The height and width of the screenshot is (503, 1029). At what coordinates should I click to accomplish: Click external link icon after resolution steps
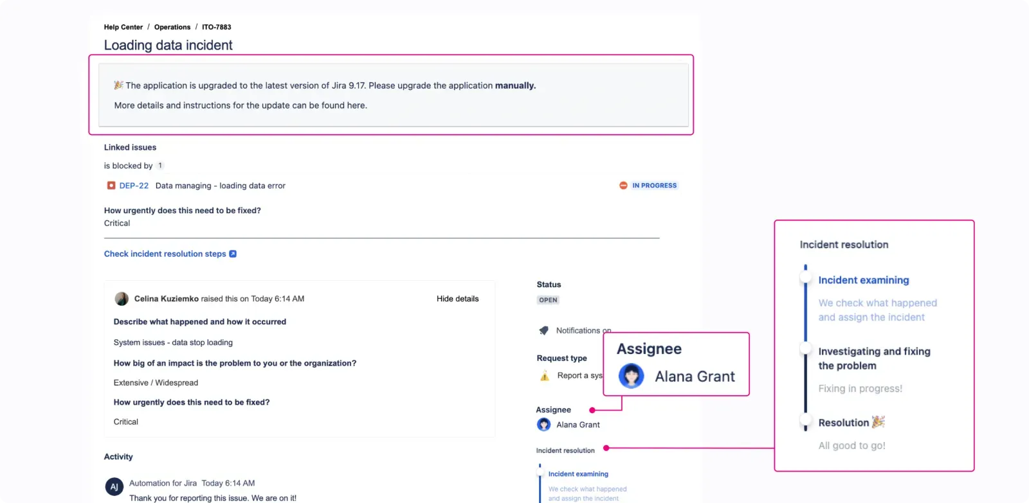click(x=233, y=254)
